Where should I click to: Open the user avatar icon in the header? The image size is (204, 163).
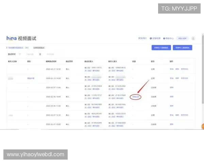pos(193,38)
